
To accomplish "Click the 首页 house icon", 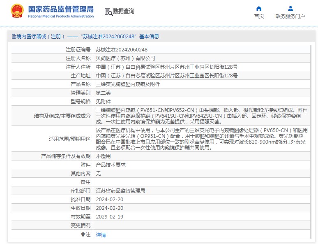I will tap(259, 8).
